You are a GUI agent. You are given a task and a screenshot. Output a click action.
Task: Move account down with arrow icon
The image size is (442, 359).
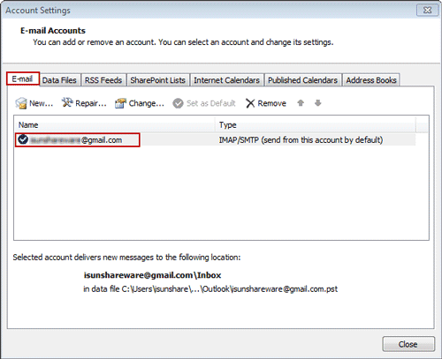click(x=317, y=103)
